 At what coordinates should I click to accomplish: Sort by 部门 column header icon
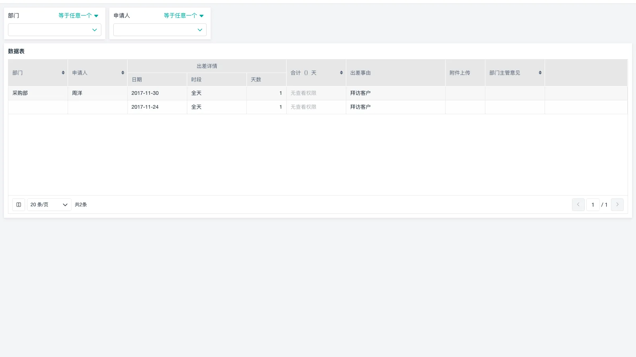pos(63,73)
